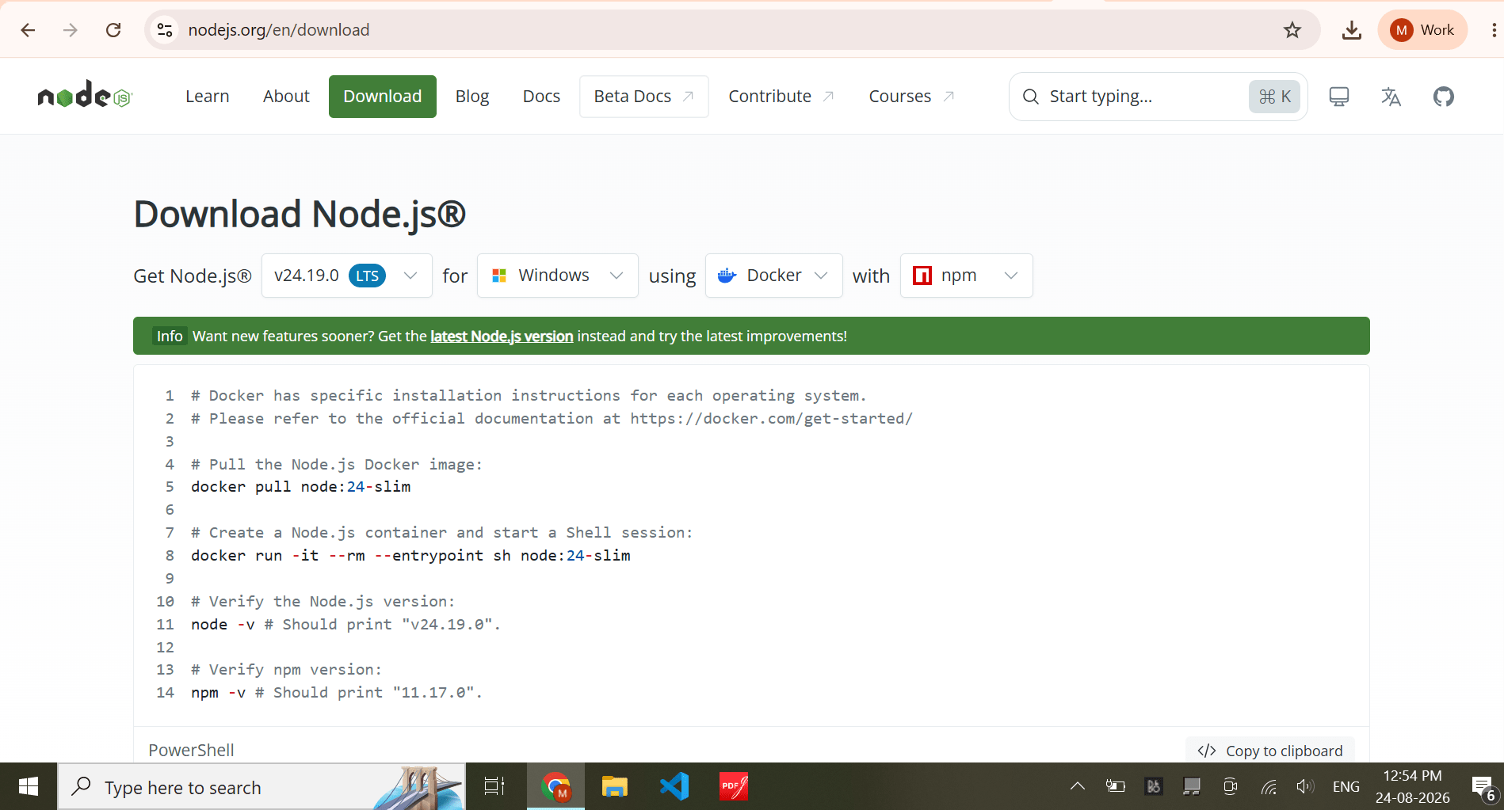Click the Info badge in the green banner
Viewport: 1504px width, 810px height.
170,336
